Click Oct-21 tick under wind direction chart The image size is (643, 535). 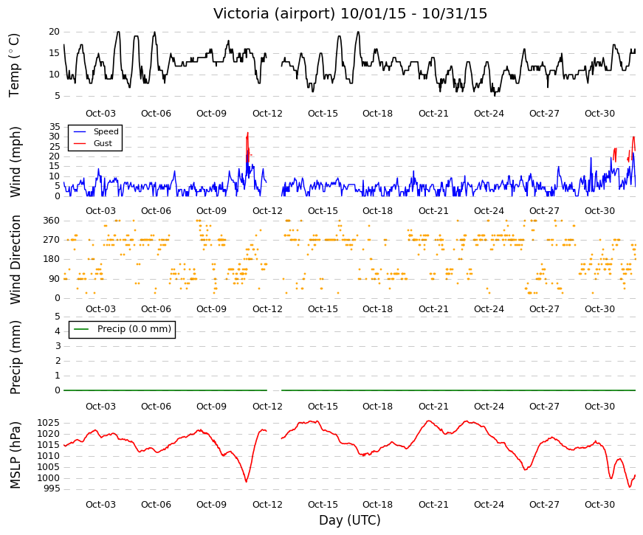[x=433, y=309]
